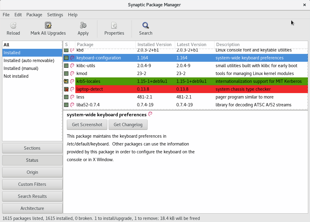310x222 pixels.
Task: Apply the marked changes via the gears icon
Action: [x=83, y=25]
